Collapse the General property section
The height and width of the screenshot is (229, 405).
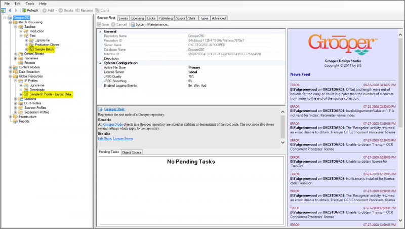point(100,31)
